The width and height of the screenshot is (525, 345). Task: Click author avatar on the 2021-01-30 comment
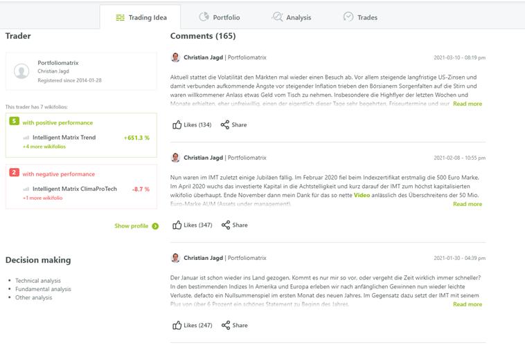coord(175,258)
